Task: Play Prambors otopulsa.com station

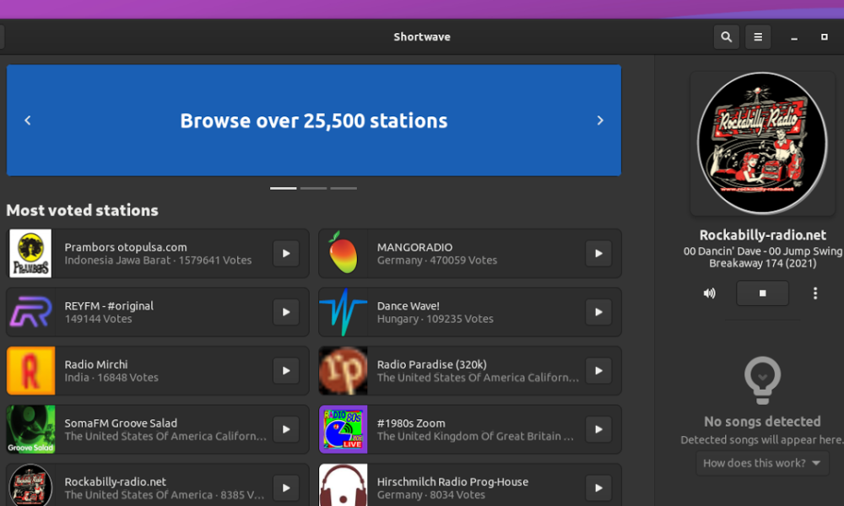Action: 286,253
